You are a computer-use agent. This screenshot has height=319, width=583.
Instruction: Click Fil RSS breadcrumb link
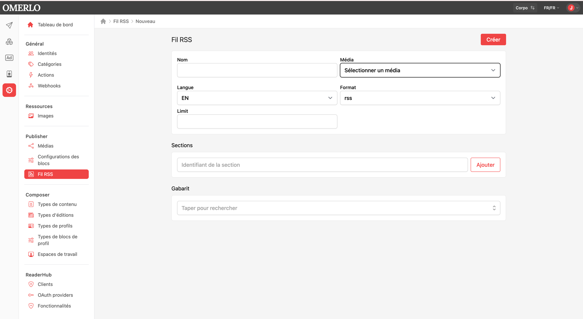[121, 21]
